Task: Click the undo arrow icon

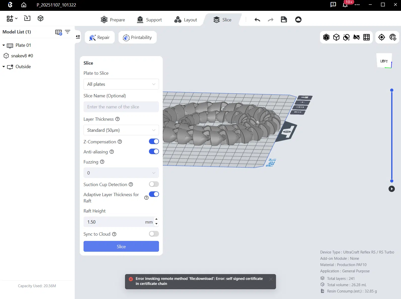Action: tap(257, 20)
